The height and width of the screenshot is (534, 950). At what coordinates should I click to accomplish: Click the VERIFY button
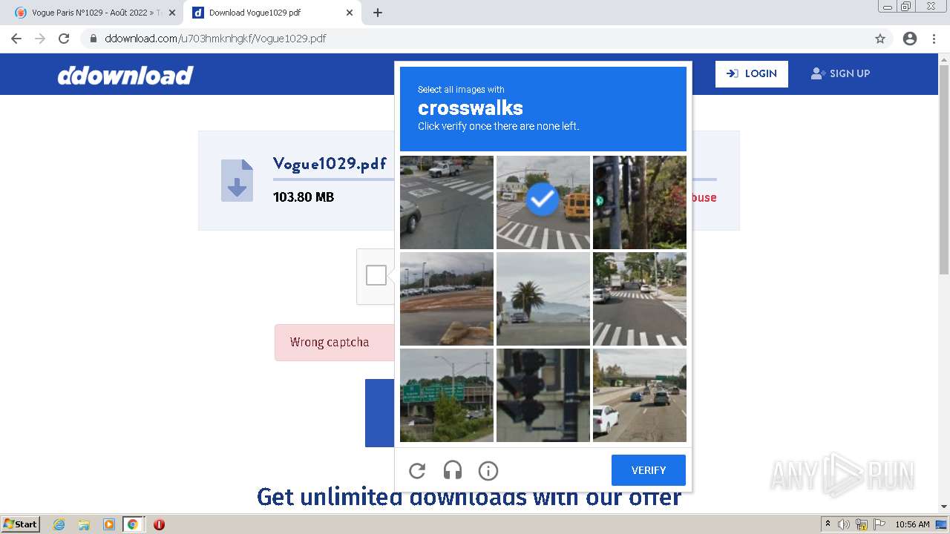click(x=649, y=470)
